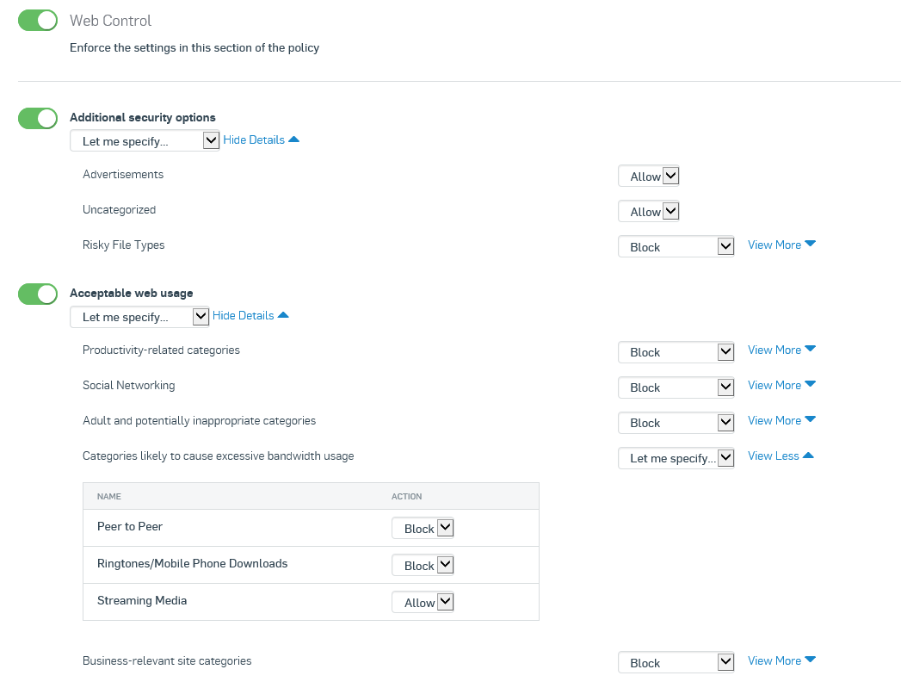The height and width of the screenshot is (688, 901).
Task: Click the 'Uncategorized' row label
Action: point(119,210)
